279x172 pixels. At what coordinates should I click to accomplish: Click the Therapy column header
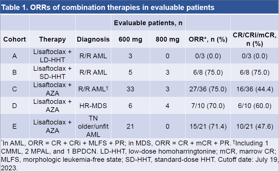[52, 39]
